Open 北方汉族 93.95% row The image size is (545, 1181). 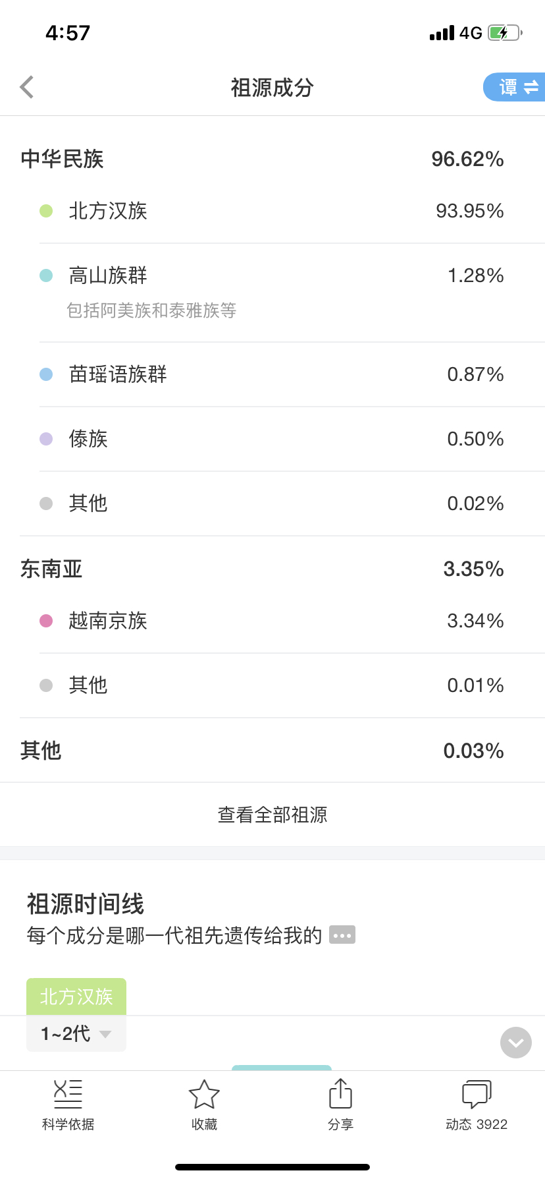272,211
